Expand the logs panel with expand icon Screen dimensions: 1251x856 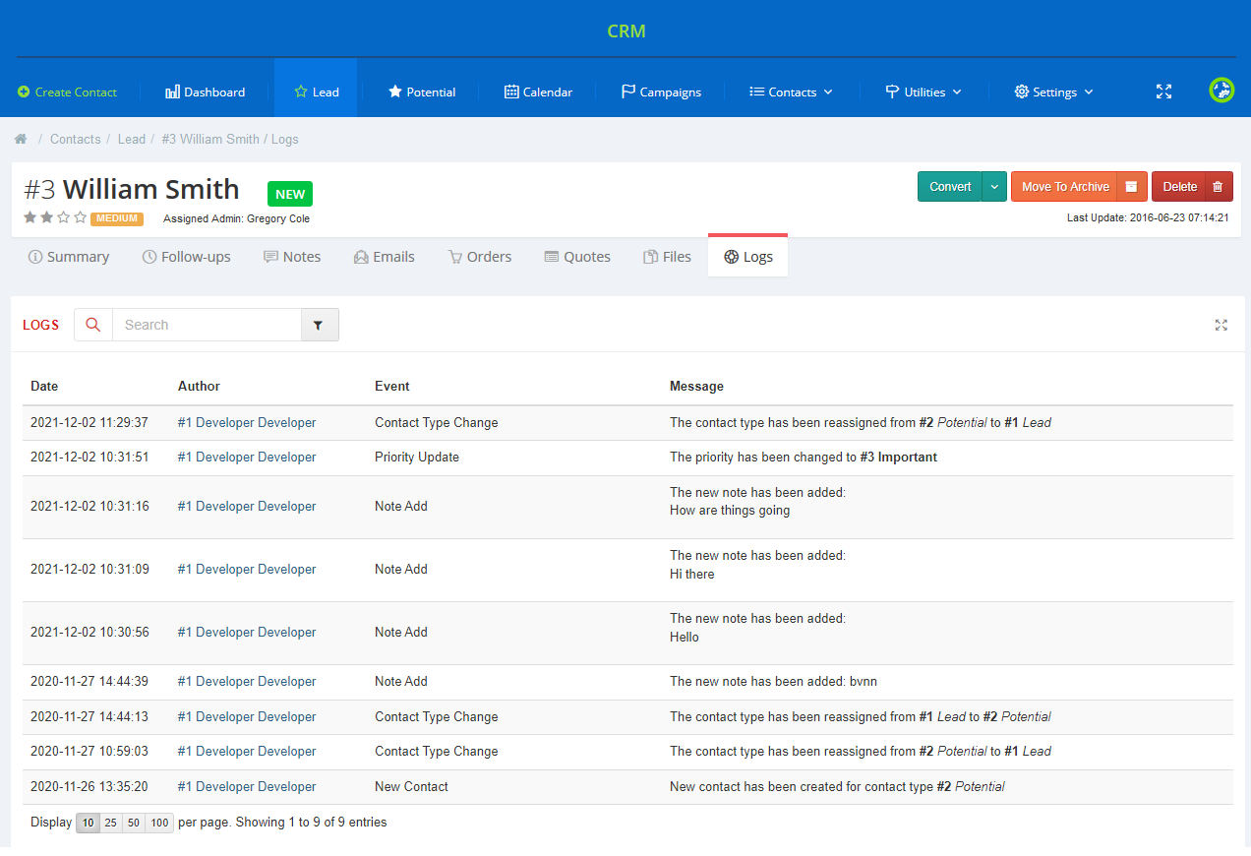click(1221, 325)
